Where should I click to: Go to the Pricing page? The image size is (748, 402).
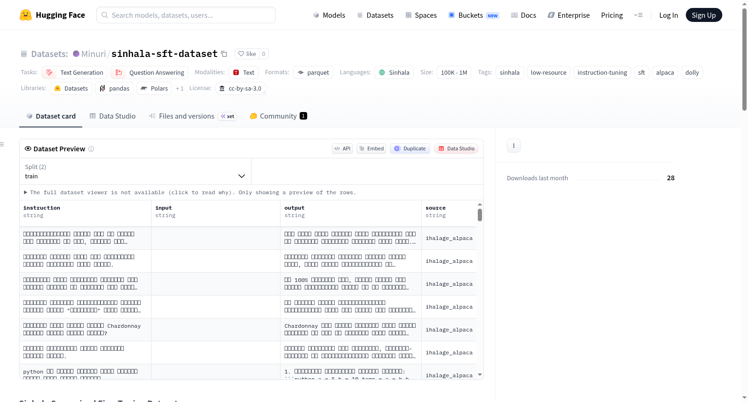coord(612,15)
